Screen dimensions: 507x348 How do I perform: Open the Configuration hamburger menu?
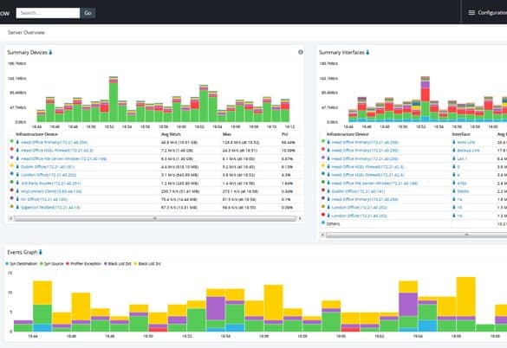pyautogui.click(x=471, y=13)
